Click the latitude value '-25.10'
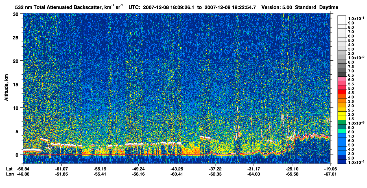The height and width of the screenshot is (188, 367). tap(292, 169)
